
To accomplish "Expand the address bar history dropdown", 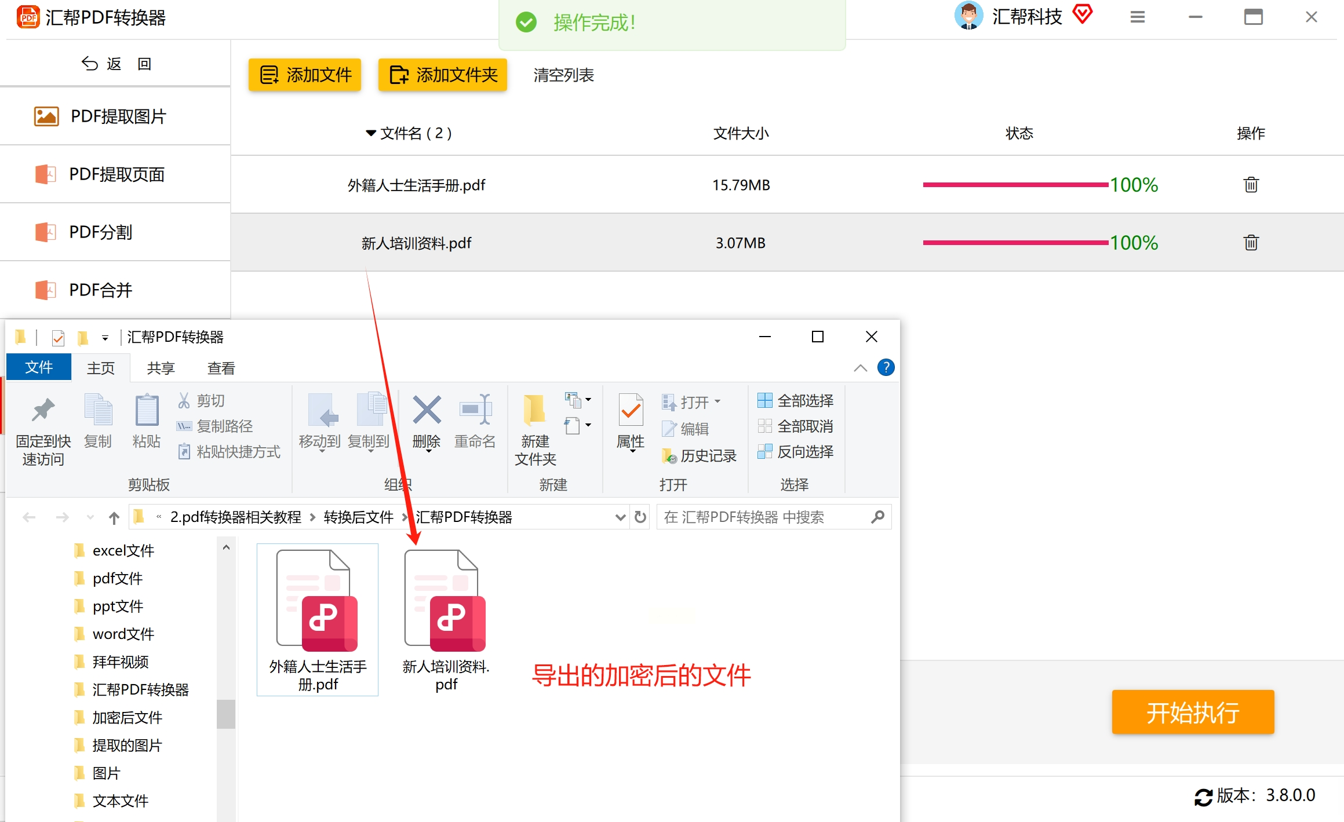I will (620, 517).
